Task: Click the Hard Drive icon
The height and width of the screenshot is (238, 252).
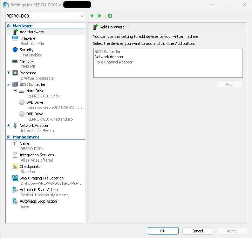Action: [x=21, y=92]
